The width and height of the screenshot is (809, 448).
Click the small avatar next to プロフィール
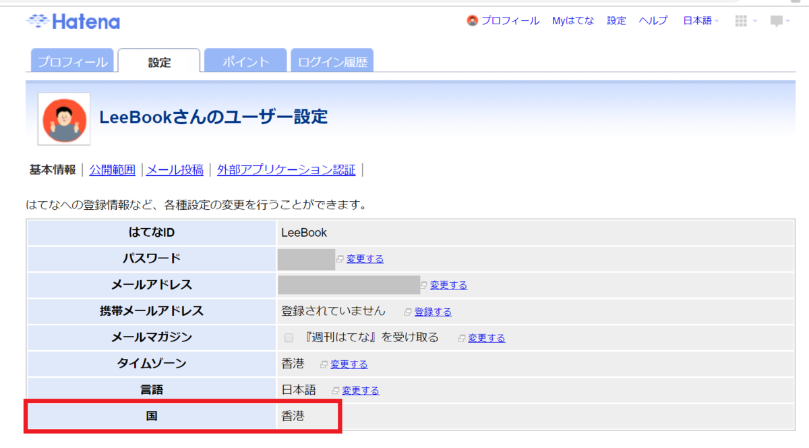click(x=472, y=21)
